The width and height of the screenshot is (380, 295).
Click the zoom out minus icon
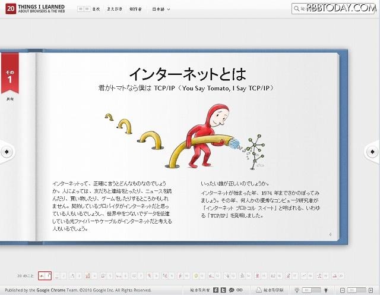point(342,290)
